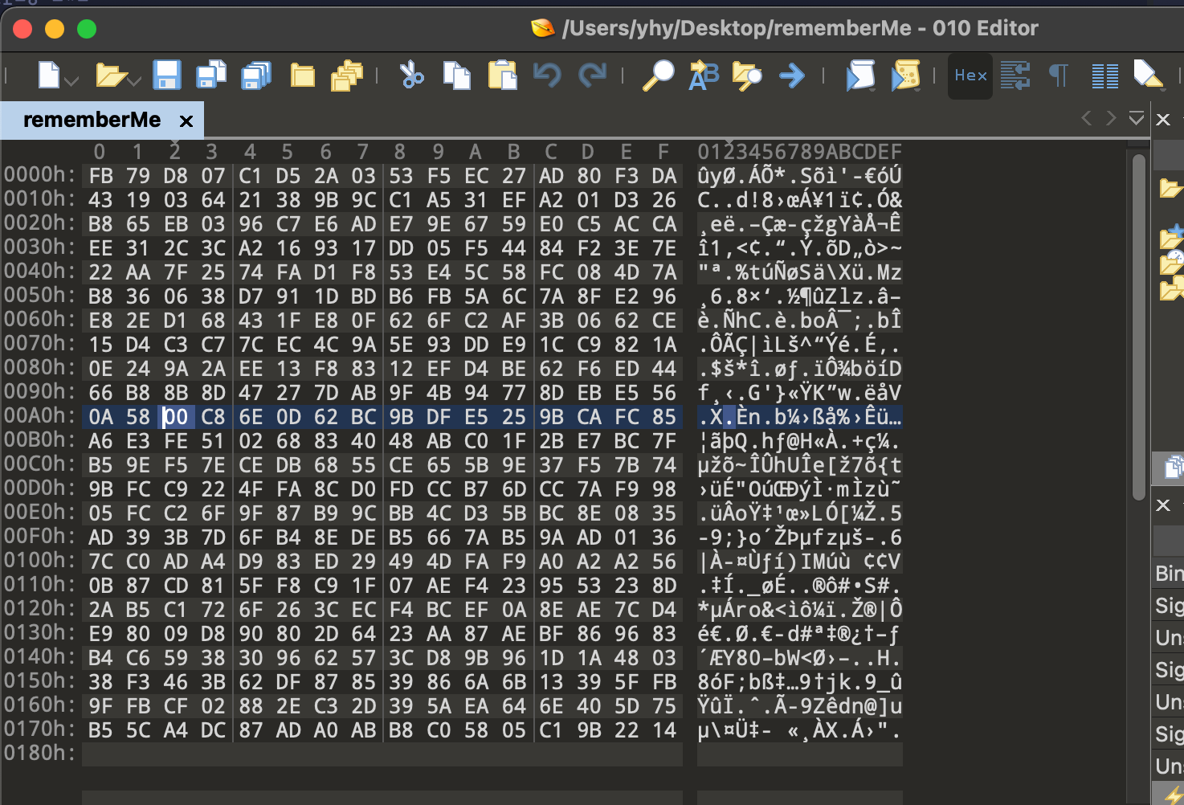Viewport: 1184px width, 805px height.
Task: Copy selection with the Copy icon
Action: (x=457, y=76)
